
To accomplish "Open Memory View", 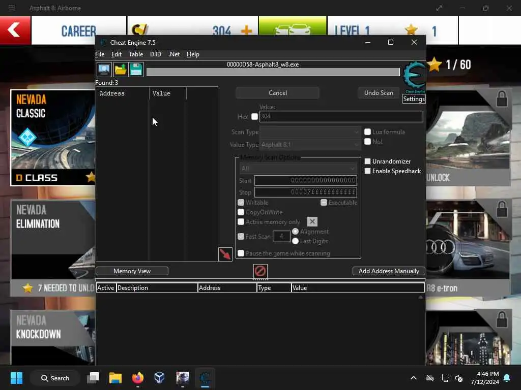I will pyautogui.click(x=132, y=271).
